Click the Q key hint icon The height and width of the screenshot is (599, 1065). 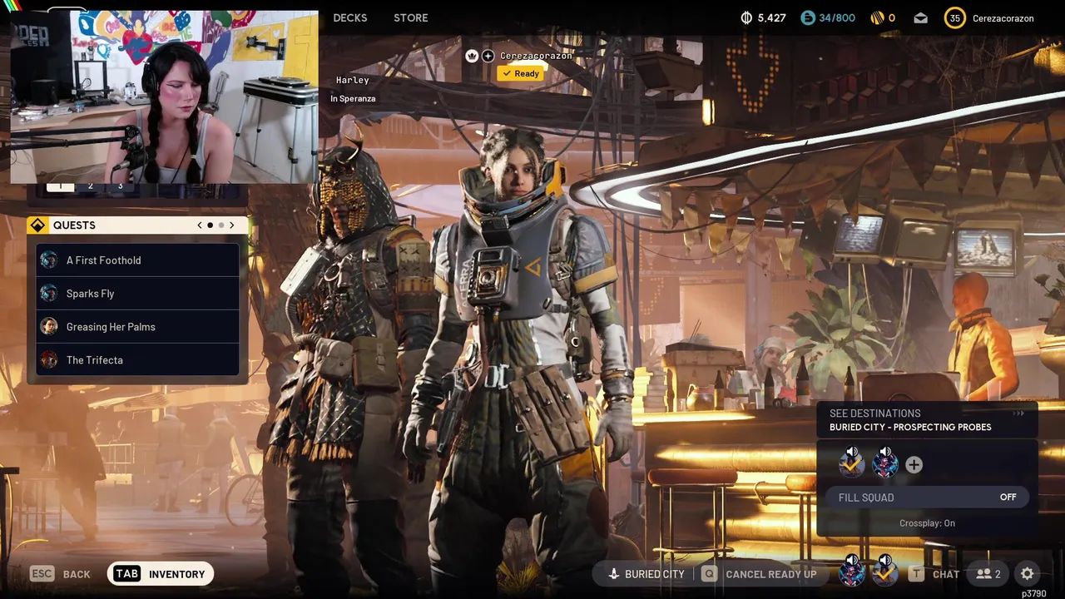[x=709, y=574]
